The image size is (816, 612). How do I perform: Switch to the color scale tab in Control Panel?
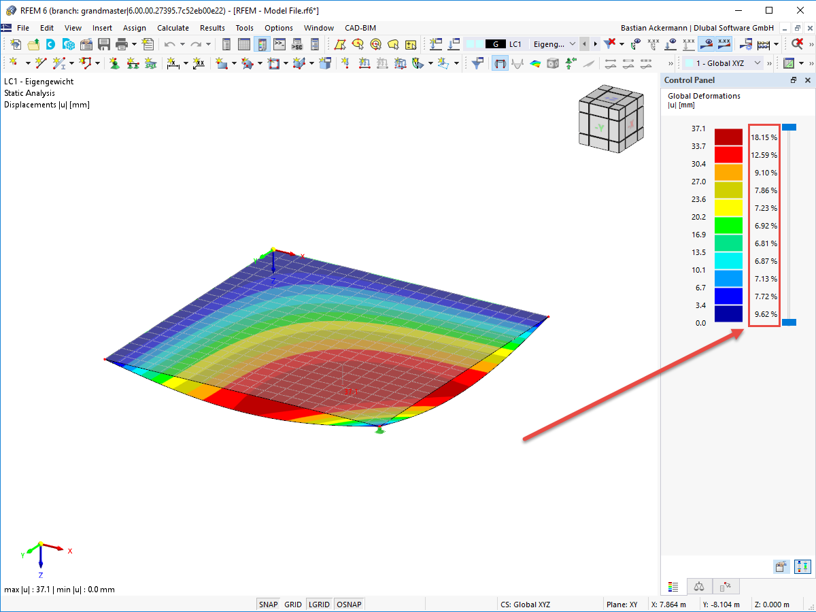coord(674,585)
